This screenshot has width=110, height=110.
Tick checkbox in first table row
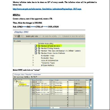coord(52,82)
